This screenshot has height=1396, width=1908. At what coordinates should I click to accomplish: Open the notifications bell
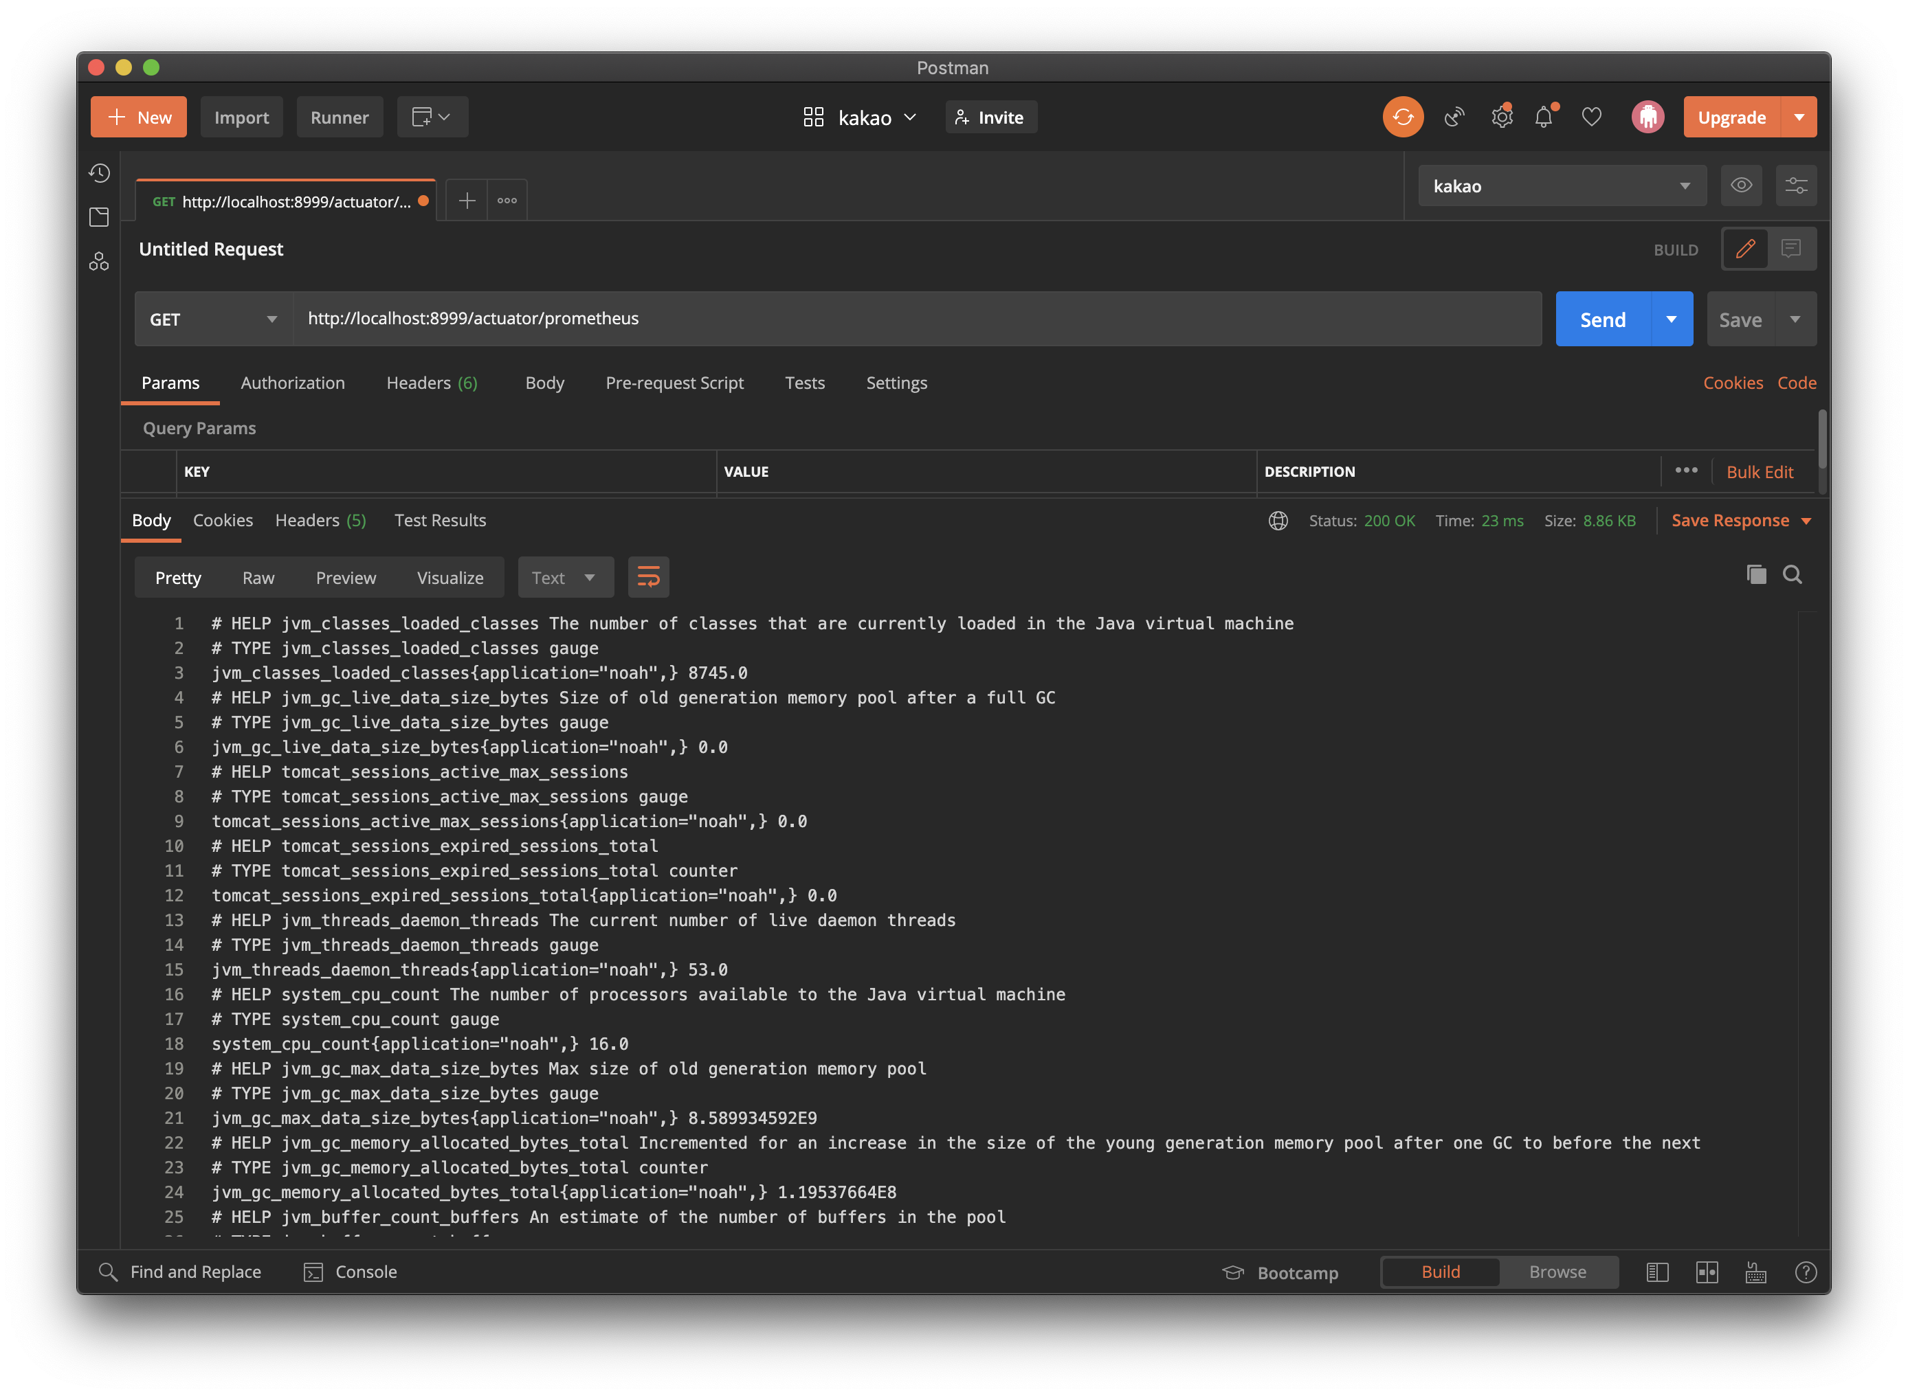[x=1545, y=117]
